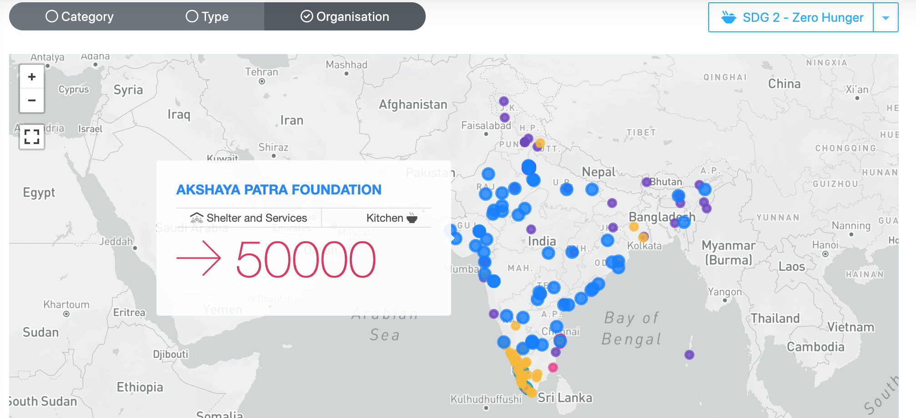916x418 pixels.
Task: Click the 50000 figure in the popup
Action: [306, 259]
